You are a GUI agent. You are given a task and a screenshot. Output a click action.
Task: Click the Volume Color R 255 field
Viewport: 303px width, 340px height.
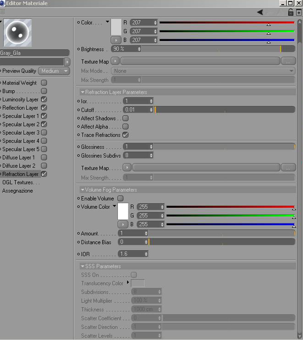click(149, 207)
